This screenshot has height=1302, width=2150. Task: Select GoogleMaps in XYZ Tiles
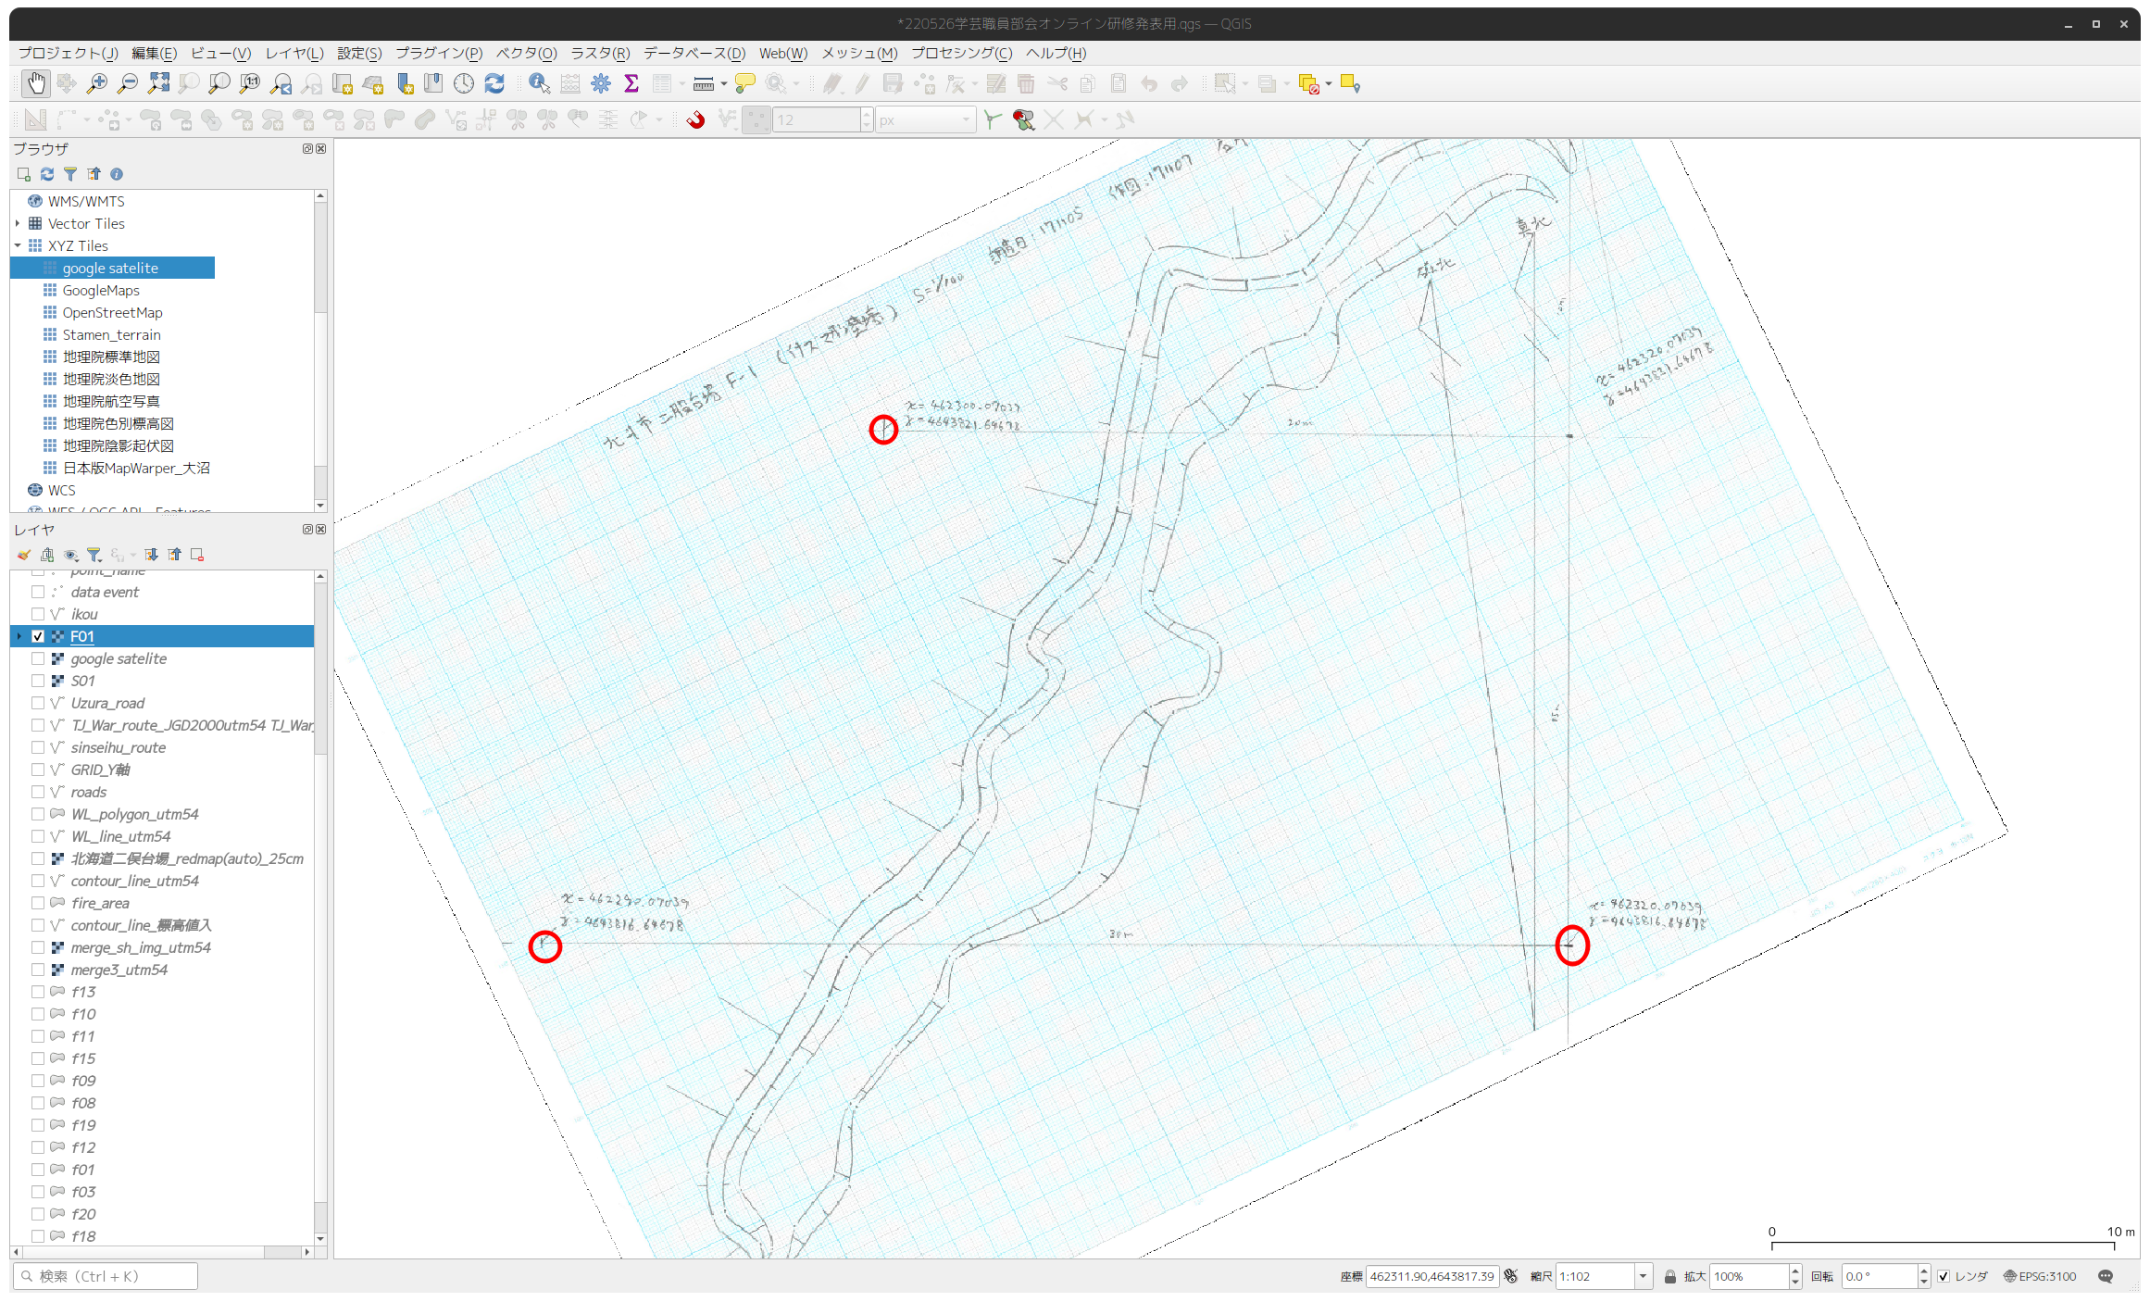(x=101, y=290)
